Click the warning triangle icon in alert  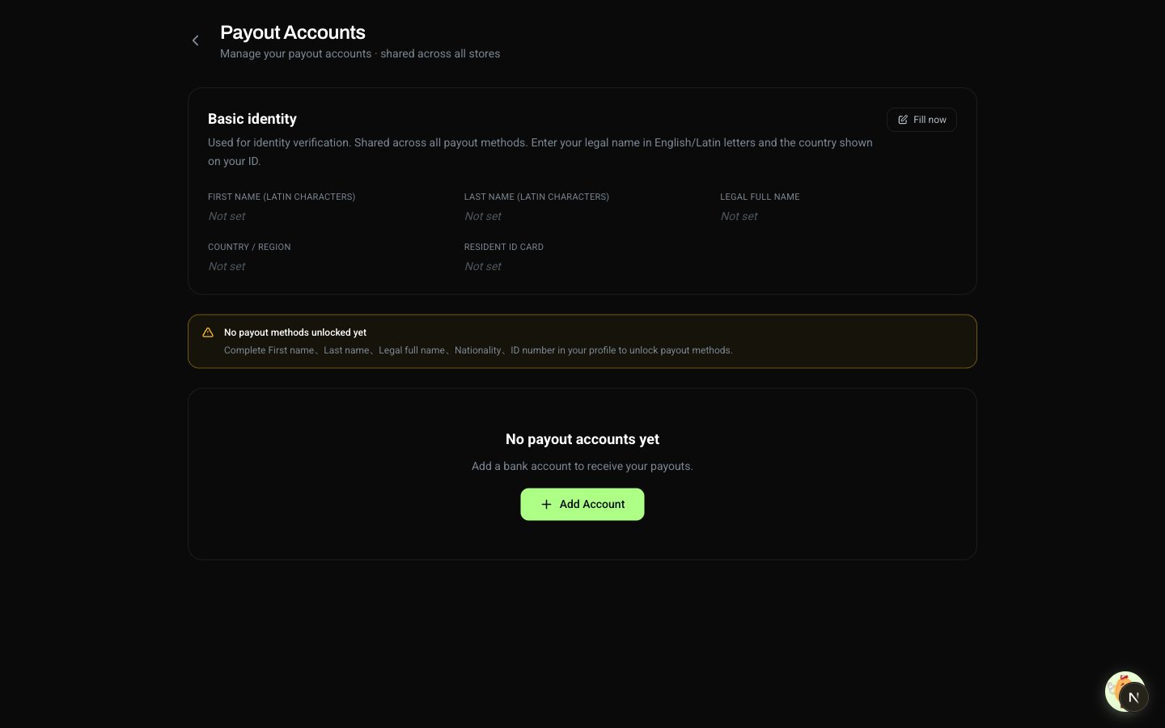(x=208, y=332)
